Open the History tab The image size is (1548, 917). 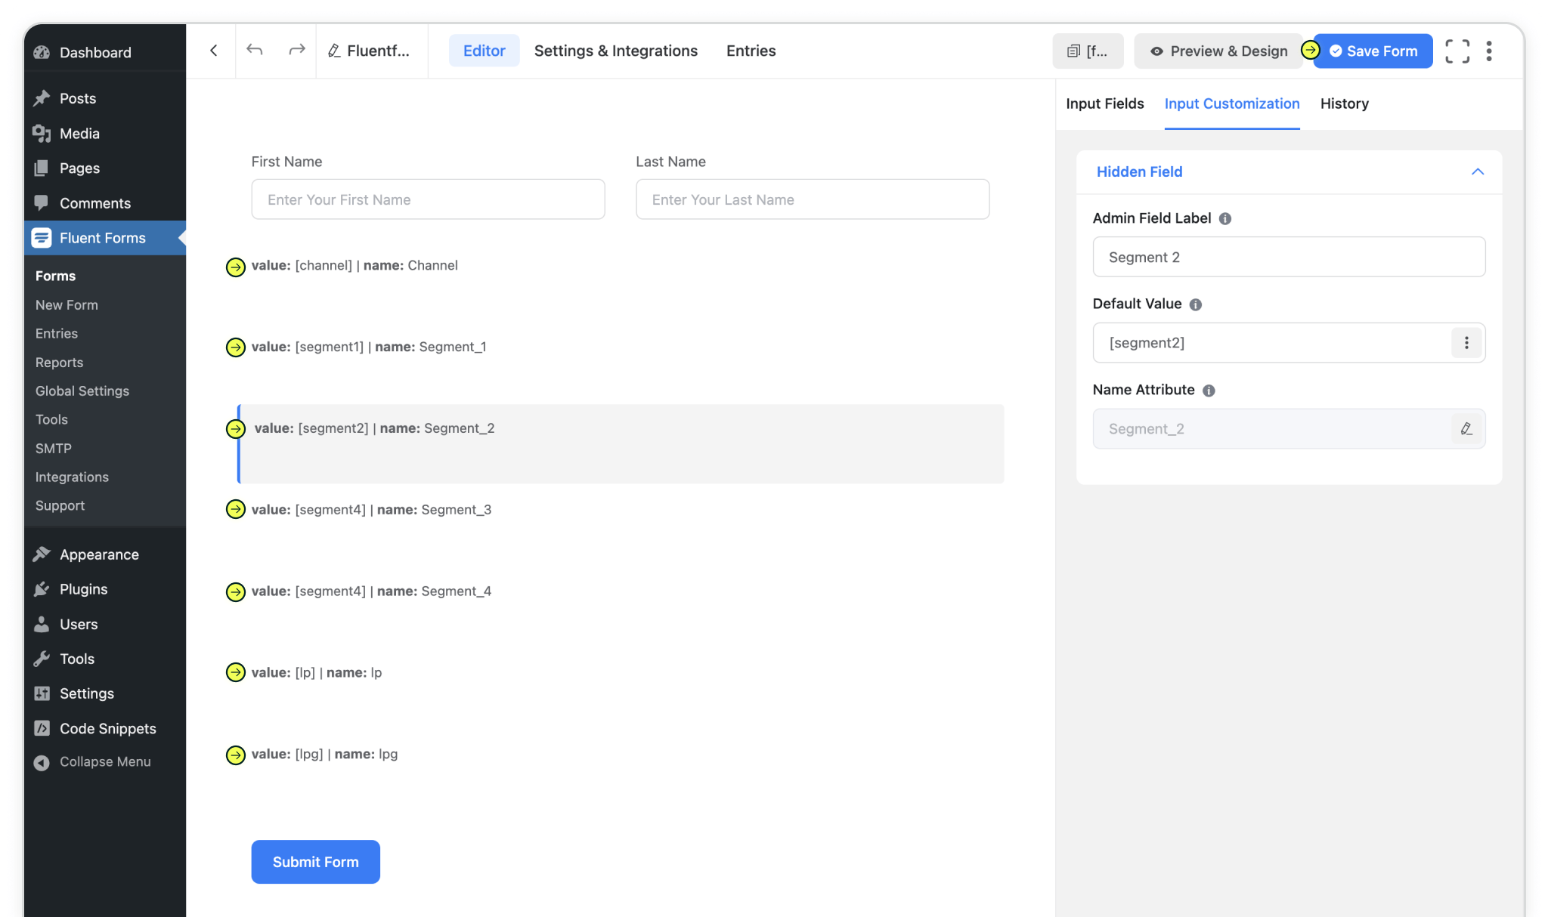pos(1344,103)
